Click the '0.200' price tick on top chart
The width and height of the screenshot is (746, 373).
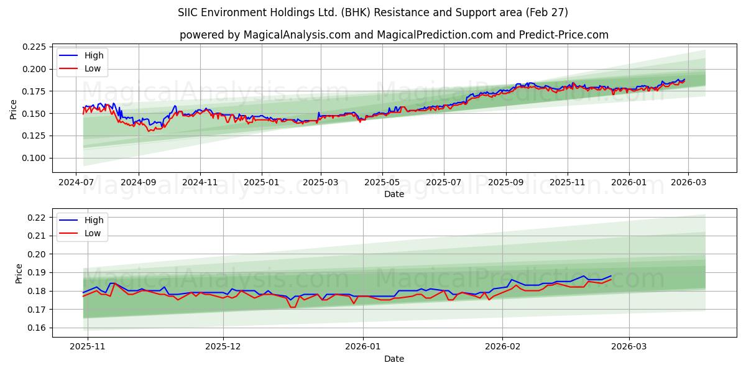(35, 69)
